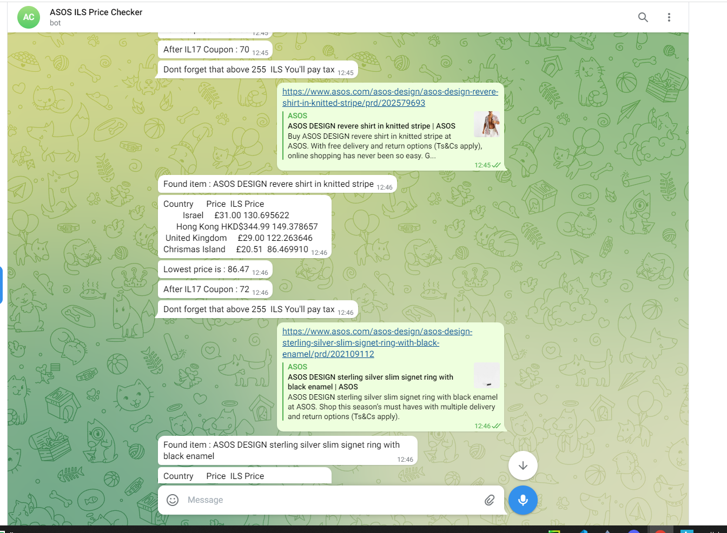Attach a file using the paperclip icon
727x533 pixels.
tap(490, 500)
